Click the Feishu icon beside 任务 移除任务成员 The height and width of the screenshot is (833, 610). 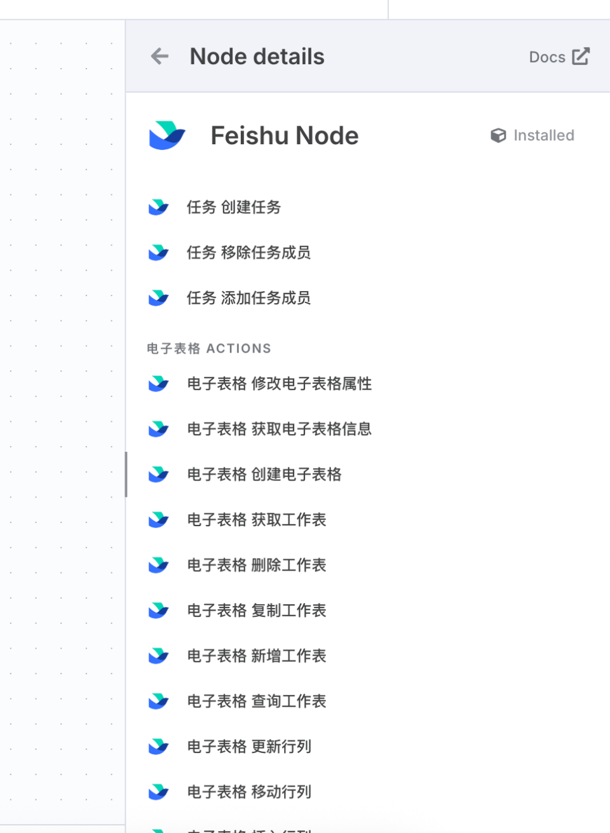[x=158, y=252]
